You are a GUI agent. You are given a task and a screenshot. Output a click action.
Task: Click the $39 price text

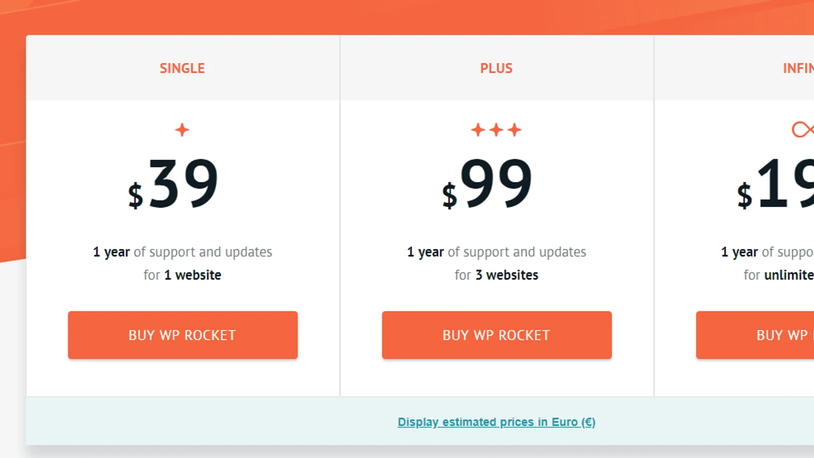[173, 183]
